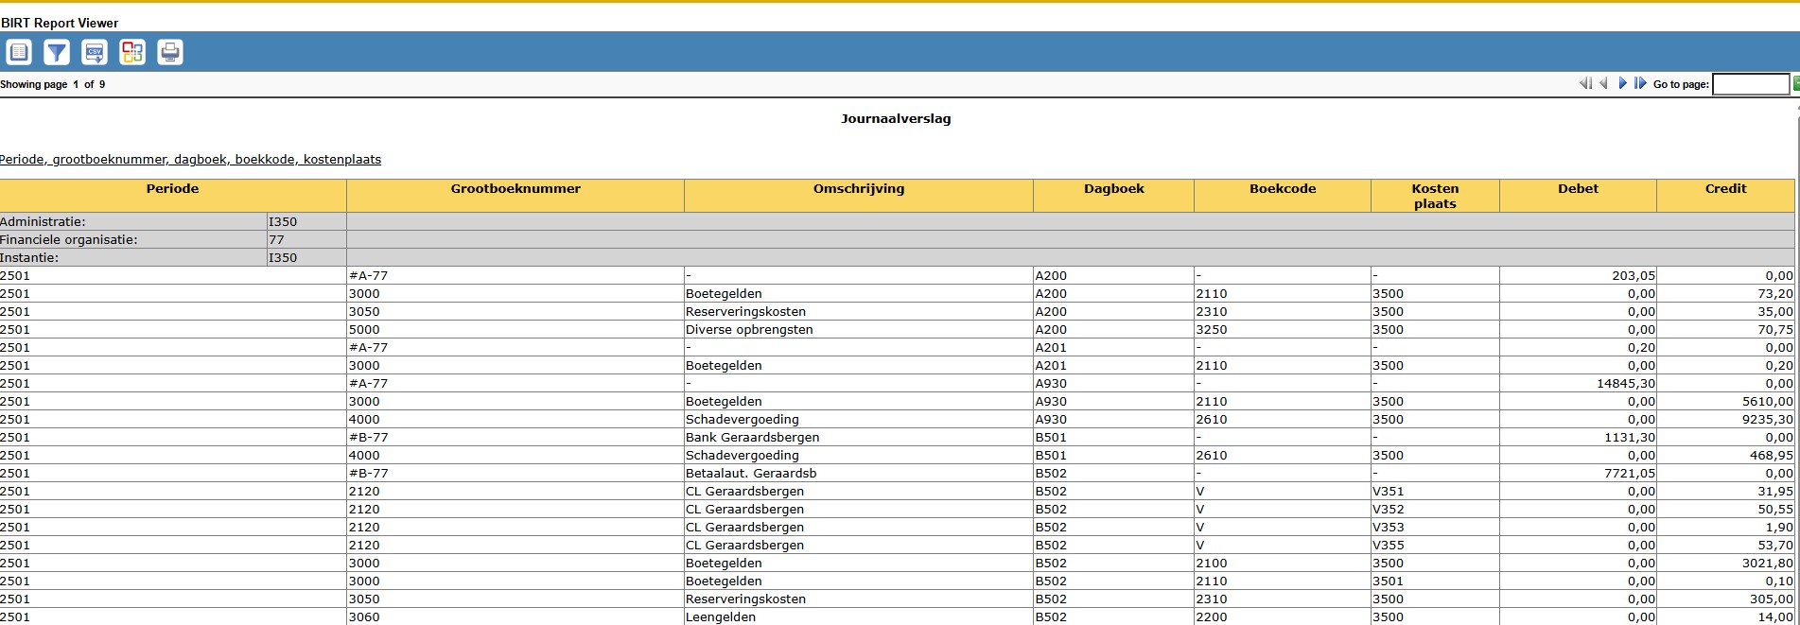
Task: Go to the previous page arrow
Action: (1603, 83)
